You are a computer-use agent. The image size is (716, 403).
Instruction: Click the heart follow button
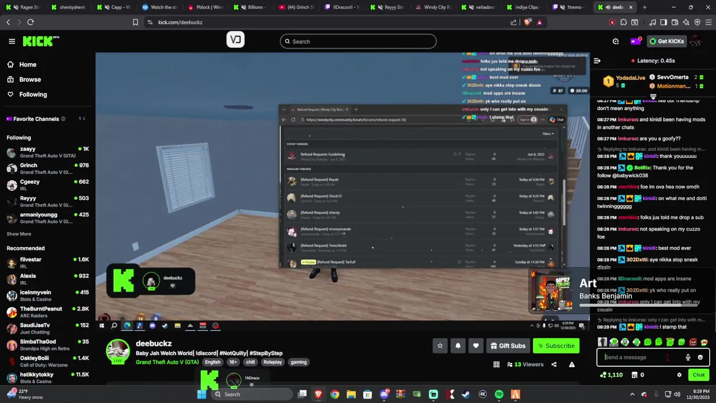click(x=476, y=346)
